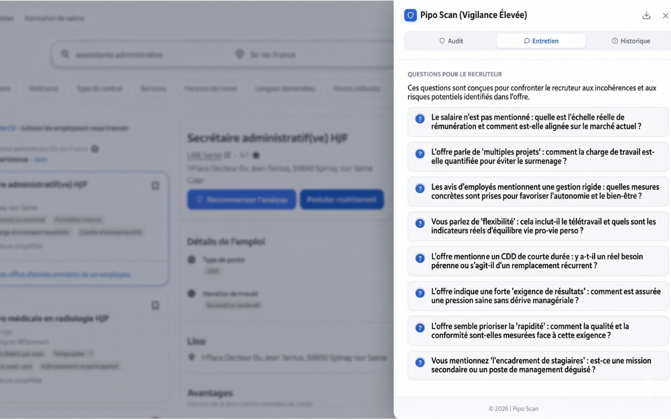Select the 'rapidité' quality question card
The width and height of the screenshot is (671, 419).
coord(538,330)
